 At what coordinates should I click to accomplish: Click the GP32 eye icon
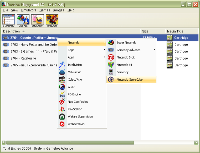click(62, 87)
